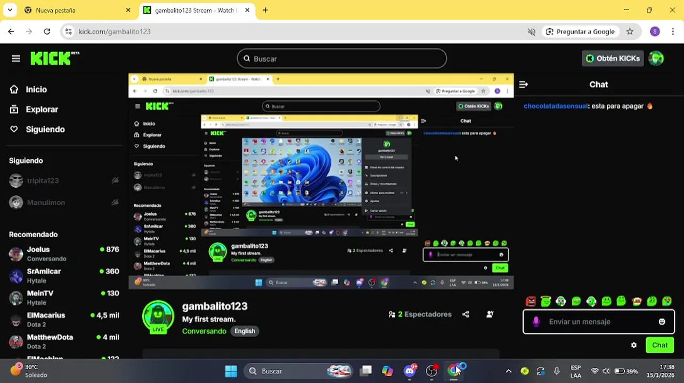Open recommended channel SrAmilcar
Image resolution: width=684 pixels, height=383 pixels.
pyautogui.click(x=64, y=276)
